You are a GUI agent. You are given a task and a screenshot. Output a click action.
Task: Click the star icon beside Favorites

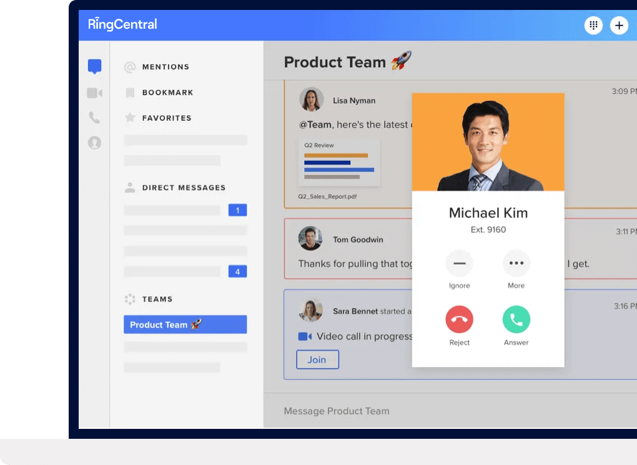tap(130, 117)
